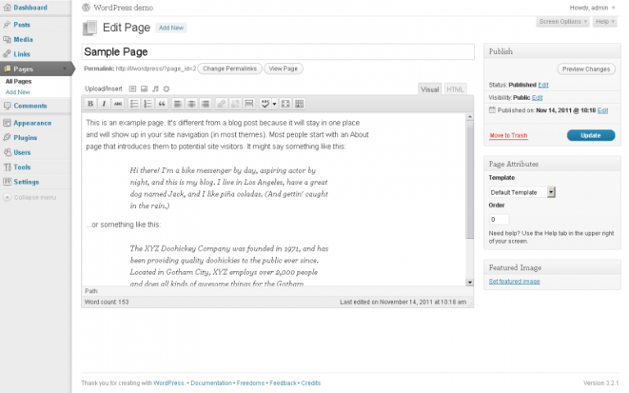The image size is (629, 393).
Task: Open the spellcheck language dropdown arrow
Action: (274, 104)
